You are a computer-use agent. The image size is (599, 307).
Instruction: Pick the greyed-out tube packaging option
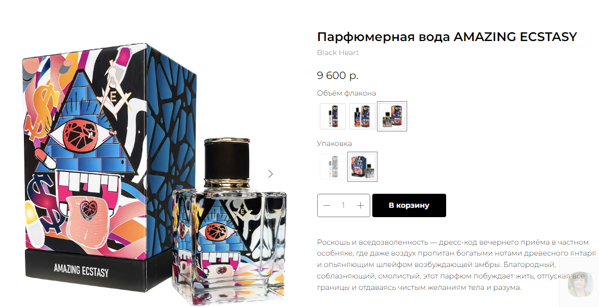333,166
